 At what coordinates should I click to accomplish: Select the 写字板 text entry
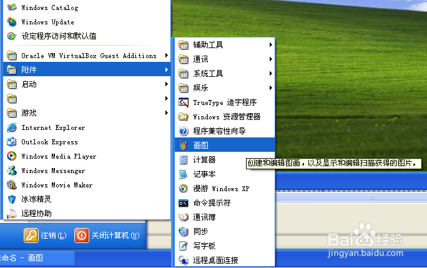[x=204, y=246]
